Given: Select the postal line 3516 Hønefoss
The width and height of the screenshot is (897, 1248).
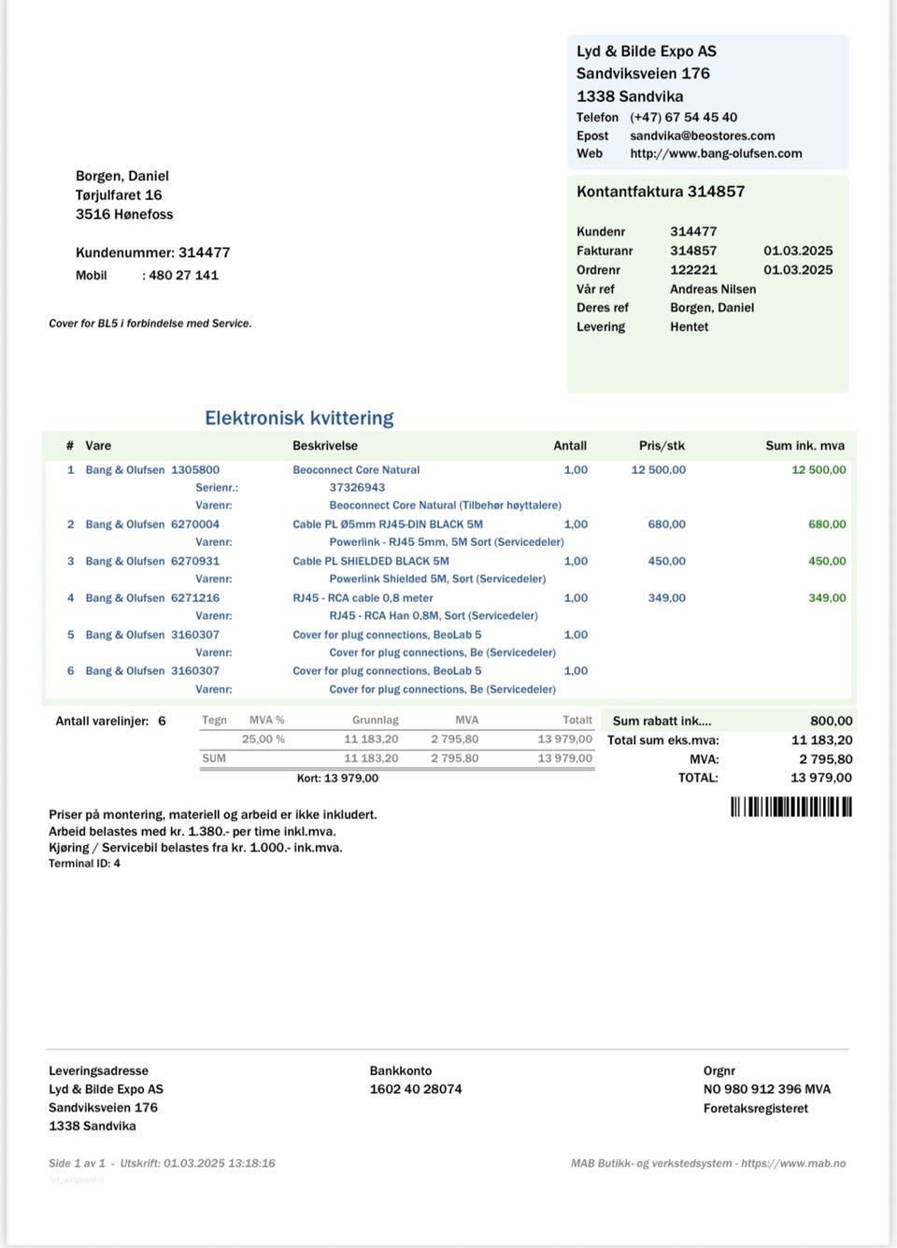Looking at the screenshot, I should [x=124, y=214].
